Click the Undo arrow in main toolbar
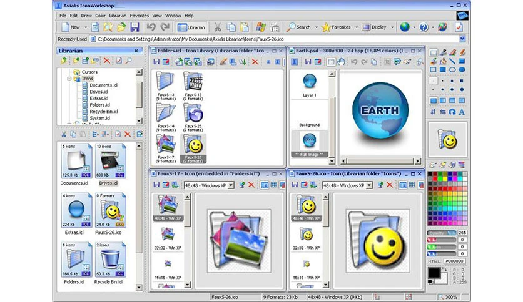 coord(151,27)
